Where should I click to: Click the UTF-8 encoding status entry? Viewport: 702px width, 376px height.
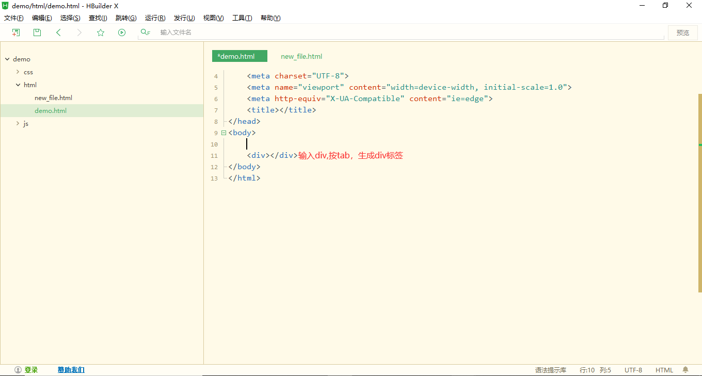[x=633, y=370]
